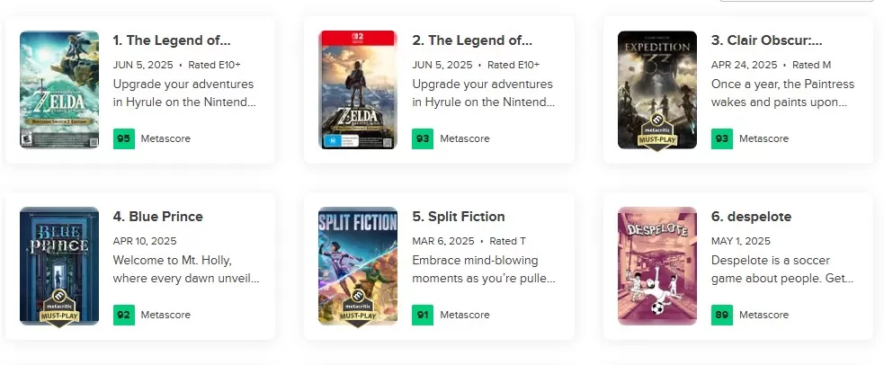This screenshot has height=365, width=884.
Task: Open the Blue Prince cover image
Action: 59,266
